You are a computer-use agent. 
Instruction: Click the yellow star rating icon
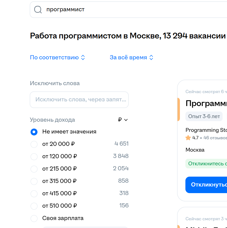(188, 138)
